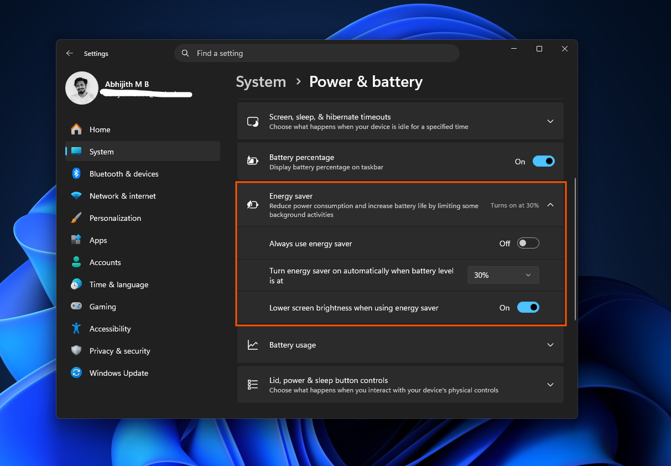This screenshot has height=466, width=671.
Task: Click the 'Power & battery' page heading
Action: (366, 82)
